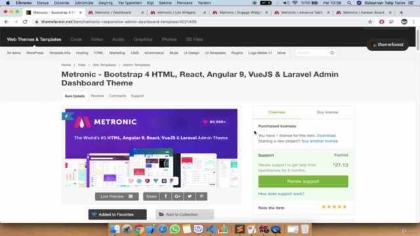Select the Buy license tab
The image size is (420, 236).
[327, 112]
